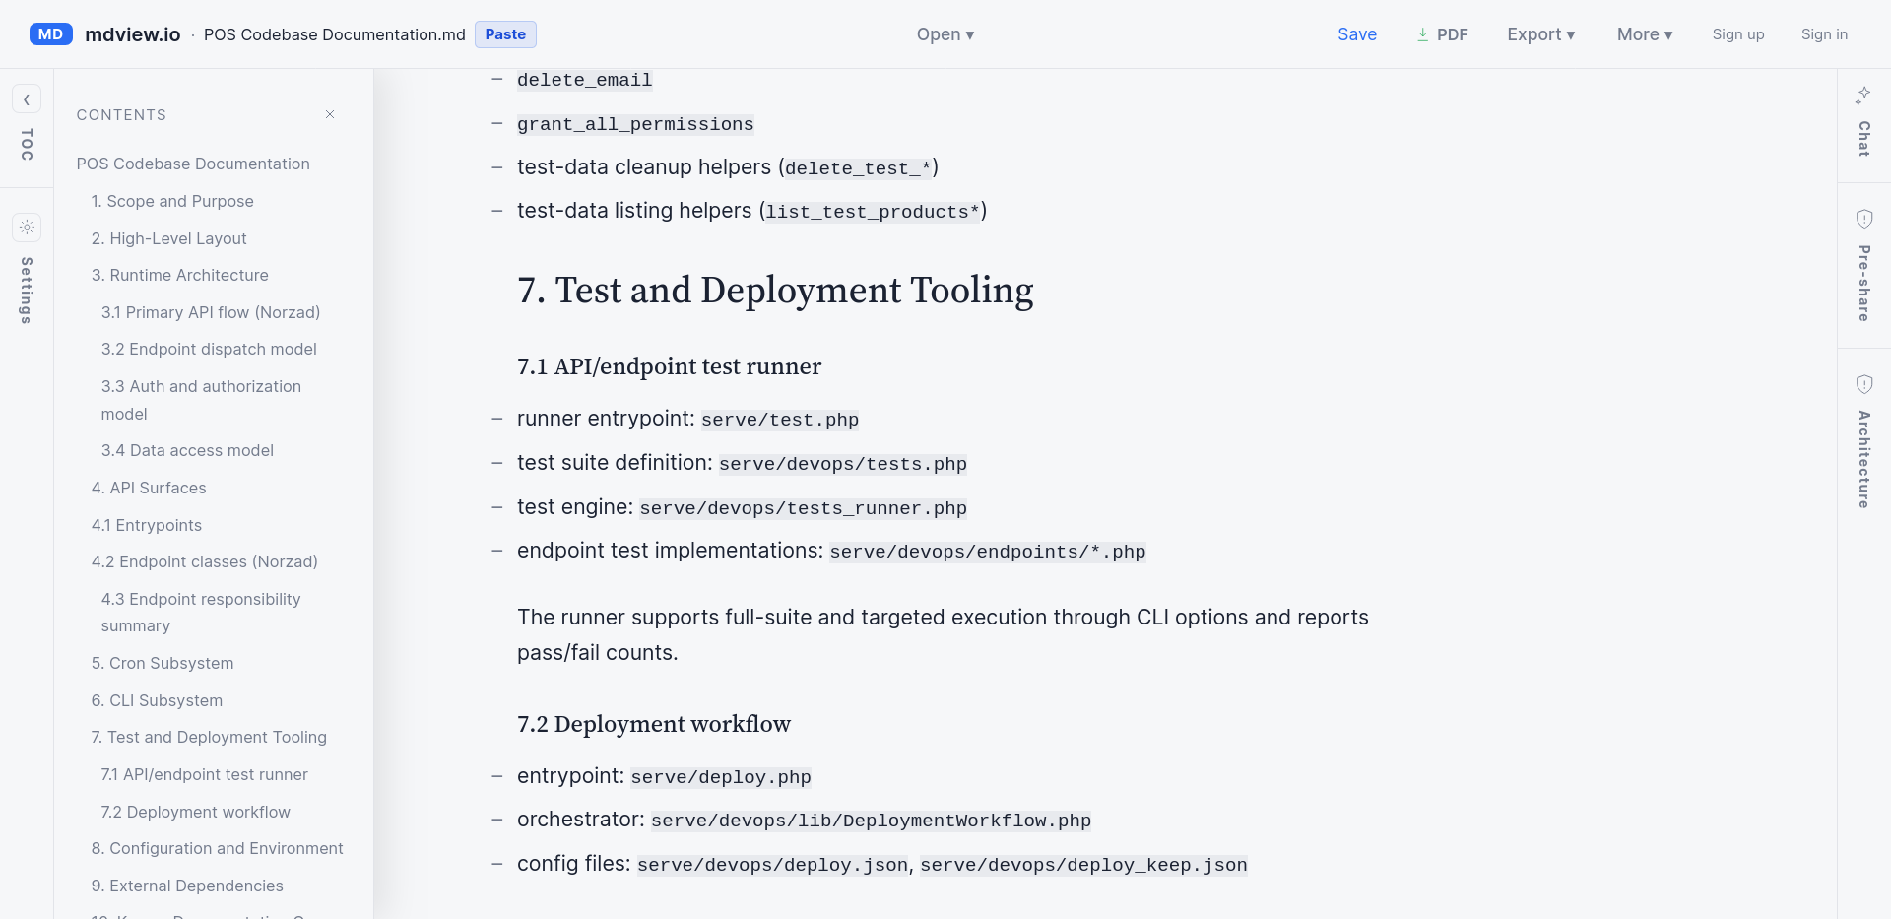Open the Pre-share vertical tab label
The height and width of the screenshot is (919, 1891).
point(1864,283)
